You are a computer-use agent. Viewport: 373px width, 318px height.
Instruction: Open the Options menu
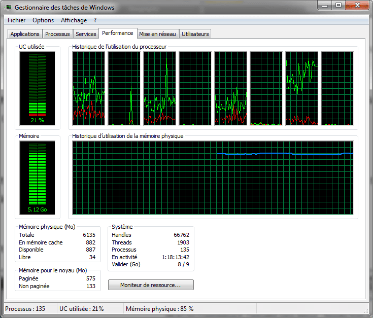click(x=43, y=20)
